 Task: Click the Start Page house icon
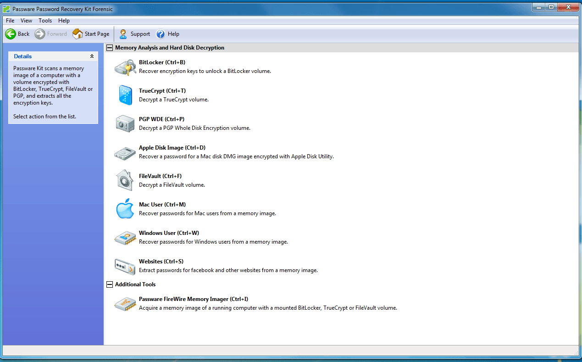(x=78, y=34)
